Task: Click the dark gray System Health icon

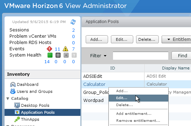Action: point(58,55)
